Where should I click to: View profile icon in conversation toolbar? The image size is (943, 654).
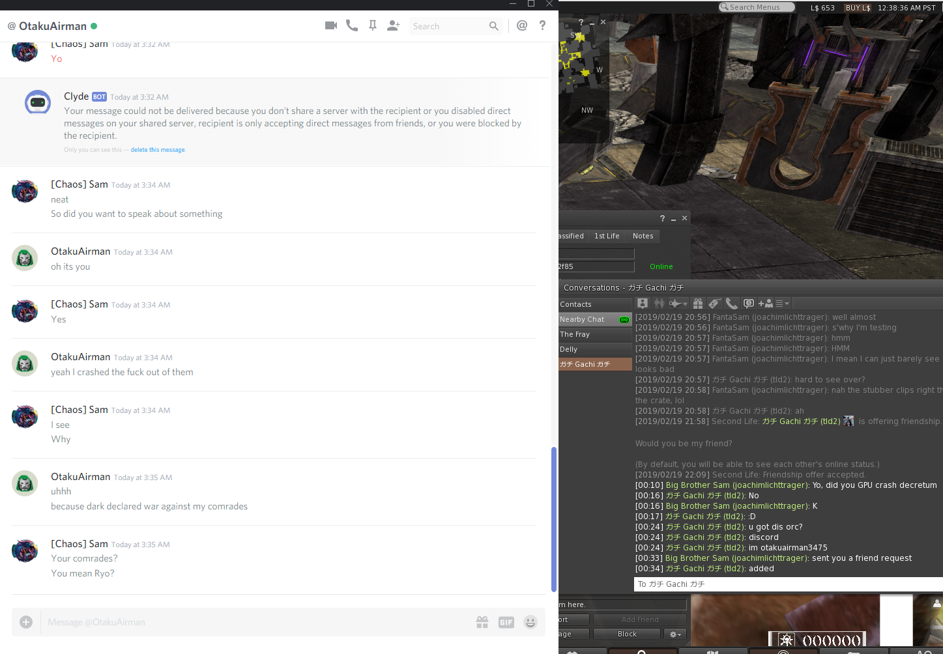pyautogui.click(x=643, y=304)
